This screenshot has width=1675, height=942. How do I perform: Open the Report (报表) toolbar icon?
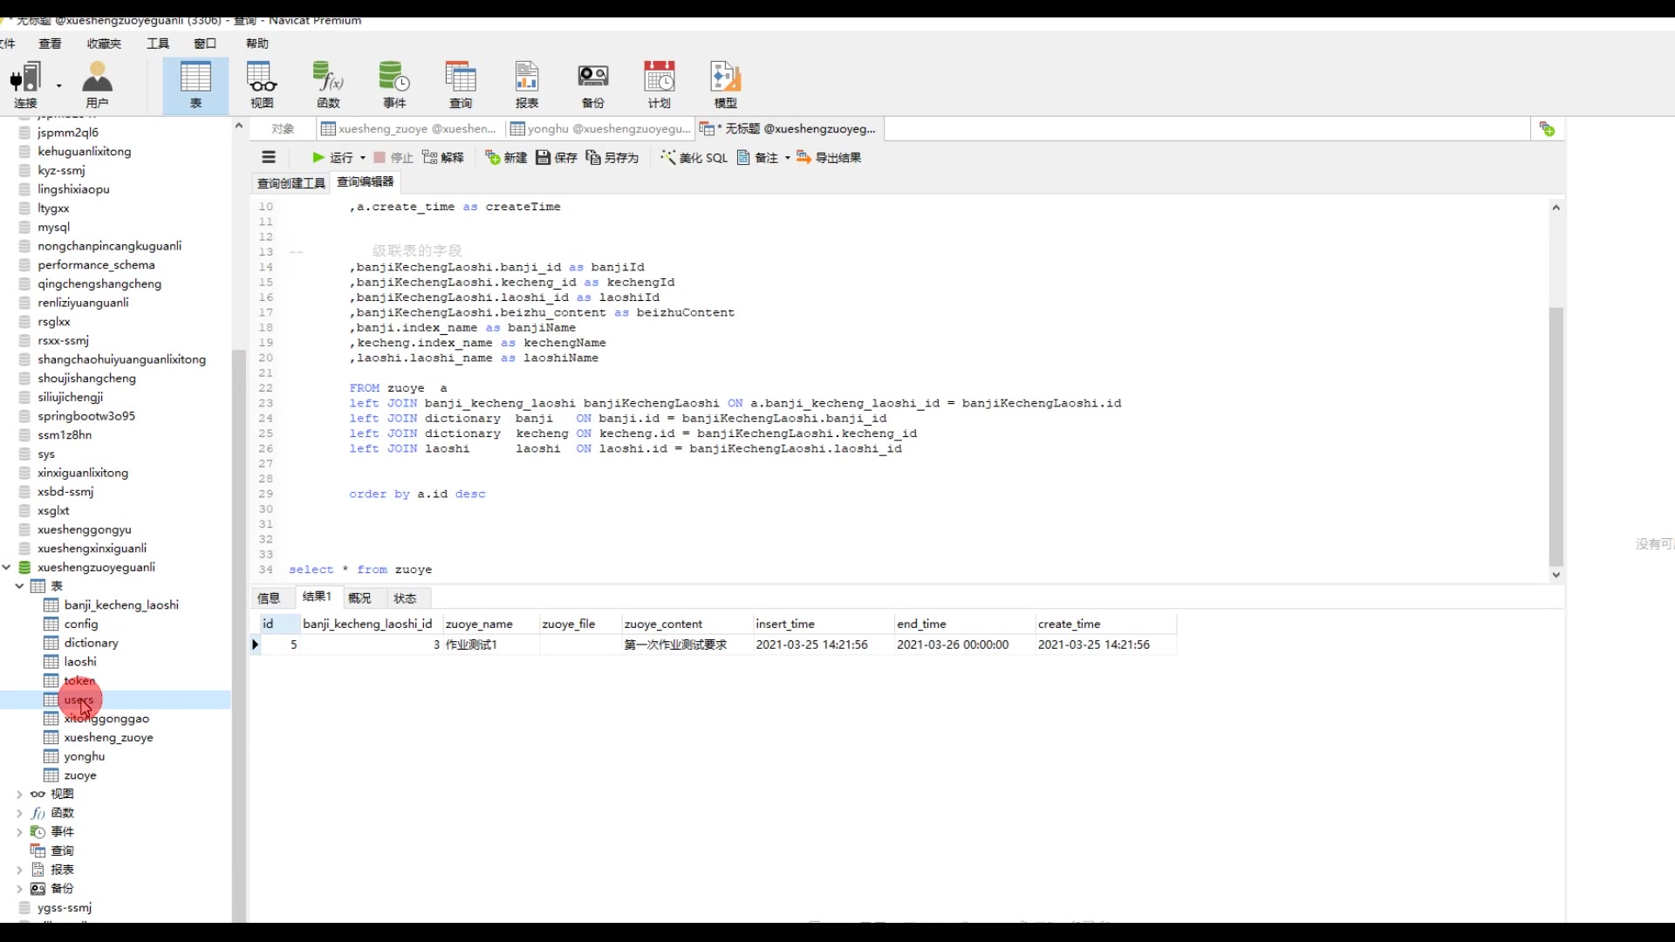coord(526,85)
